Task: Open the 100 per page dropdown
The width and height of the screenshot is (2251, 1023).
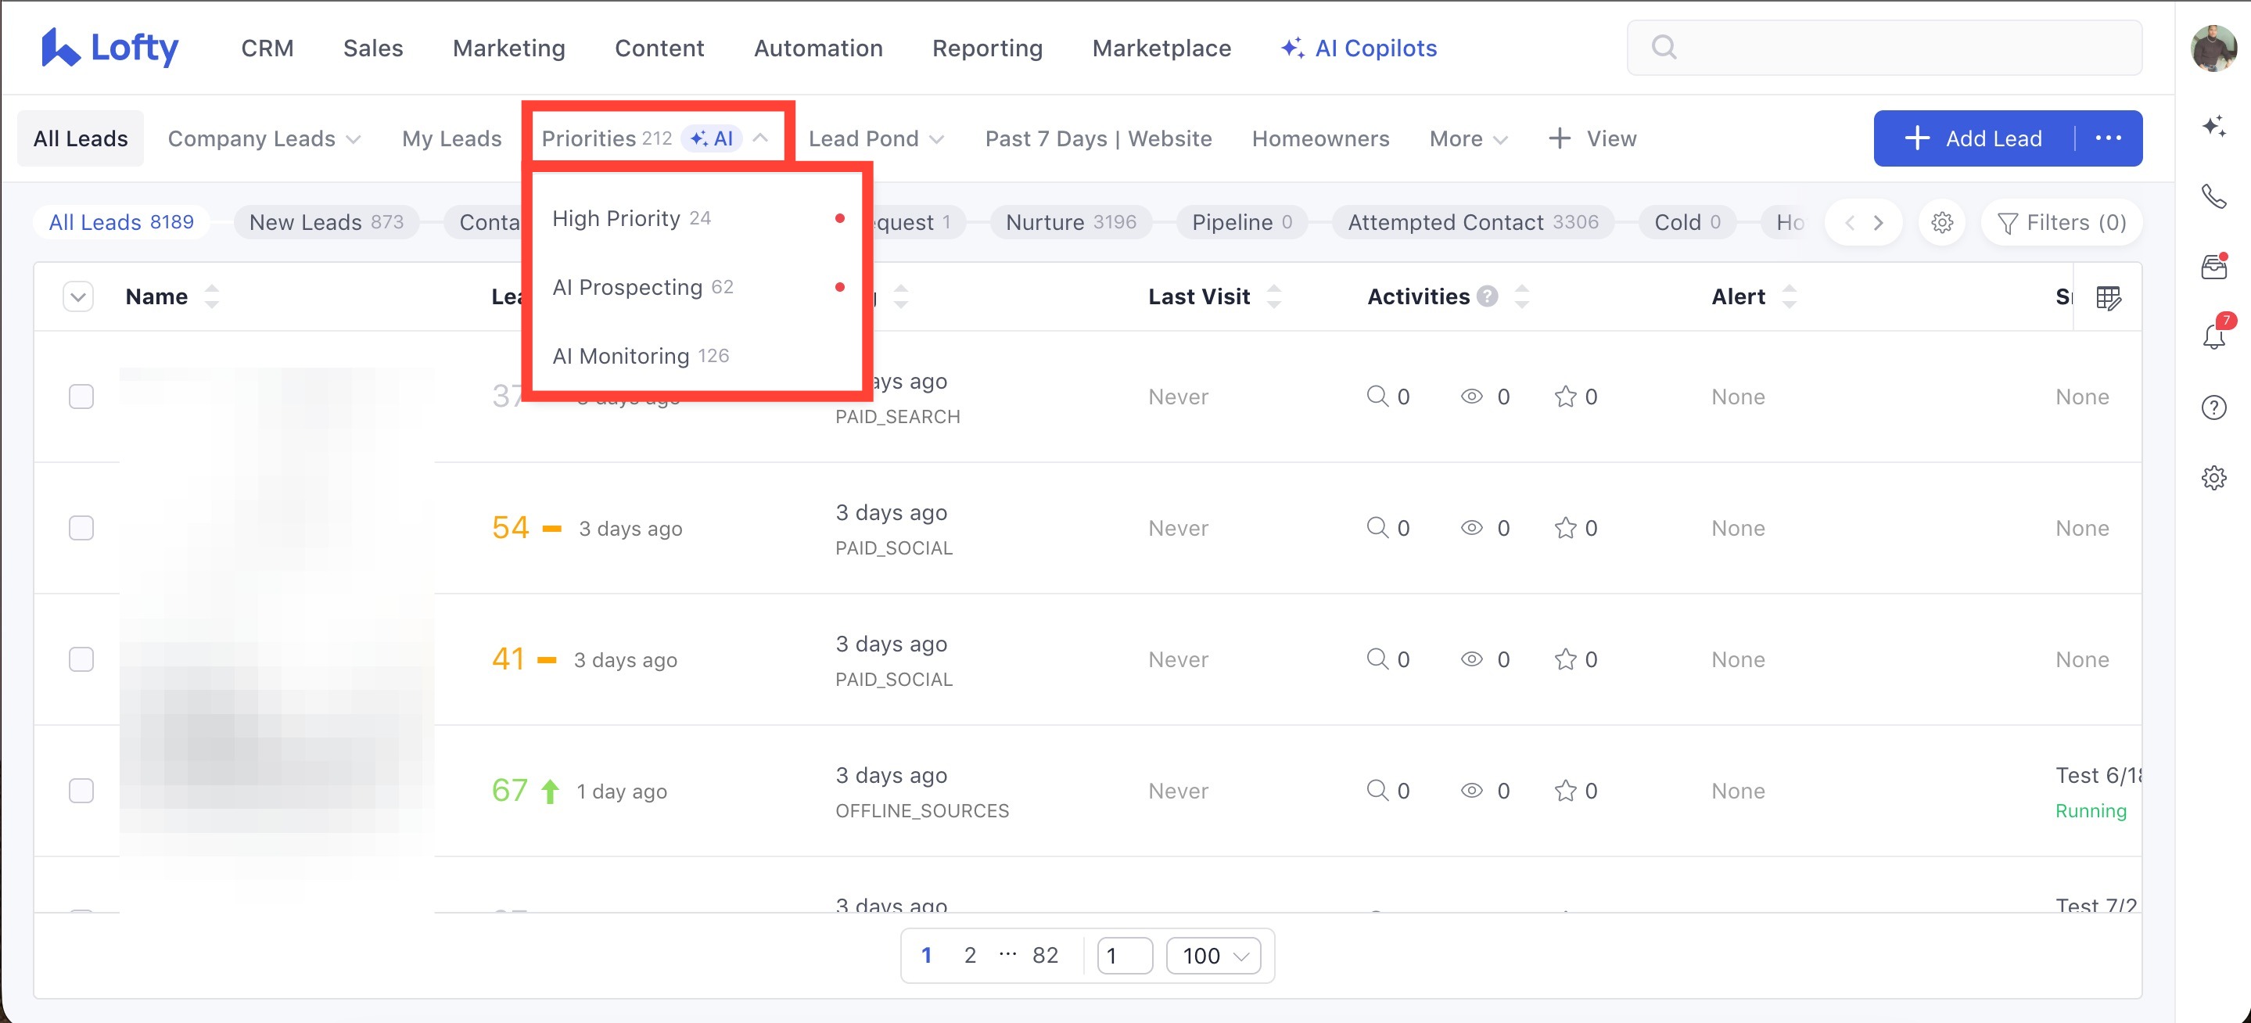Action: [x=1214, y=956]
